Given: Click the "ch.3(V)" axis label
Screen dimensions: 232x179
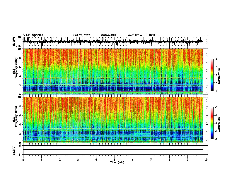Looking at the screenshot, I should tap(14, 150).
